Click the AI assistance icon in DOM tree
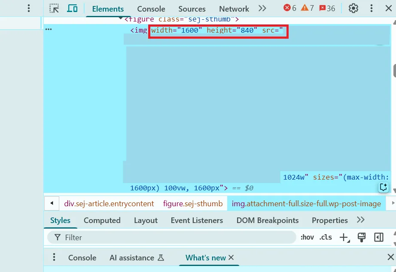396x272 pixels. tap(383, 187)
